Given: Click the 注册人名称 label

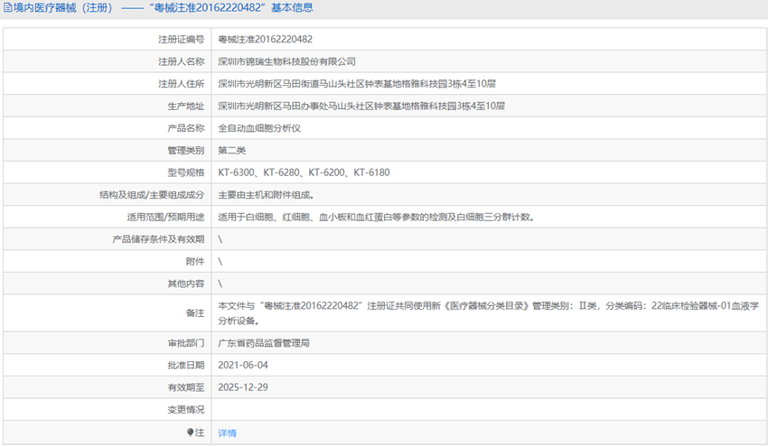Looking at the screenshot, I should click(x=182, y=61).
